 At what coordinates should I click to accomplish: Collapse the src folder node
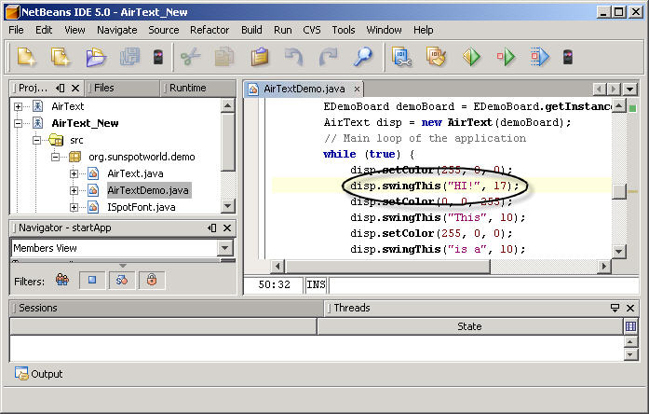[x=37, y=141]
